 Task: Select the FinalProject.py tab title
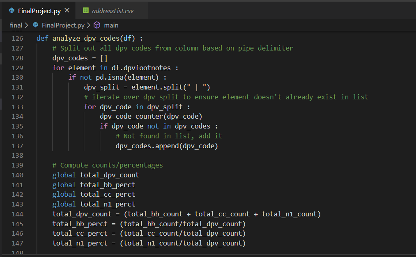(39, 11)
